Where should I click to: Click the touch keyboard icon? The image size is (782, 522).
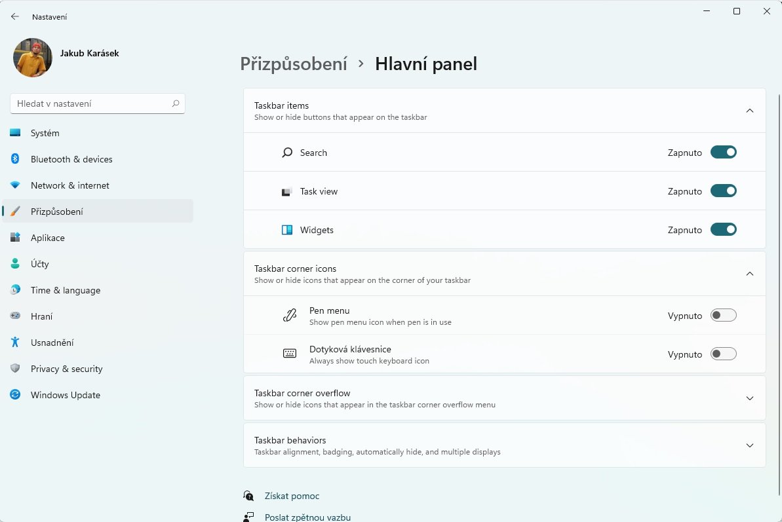[x=290, y=354]
